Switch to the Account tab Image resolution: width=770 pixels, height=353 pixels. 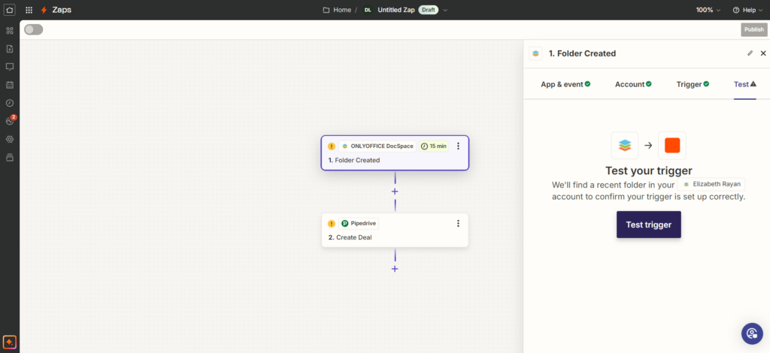[x=633, y=84]
